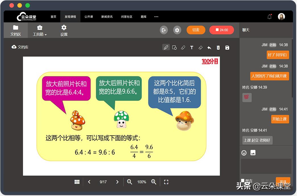
Task: Open the slide thumbnail grid view
Action: tap(77, 182)
